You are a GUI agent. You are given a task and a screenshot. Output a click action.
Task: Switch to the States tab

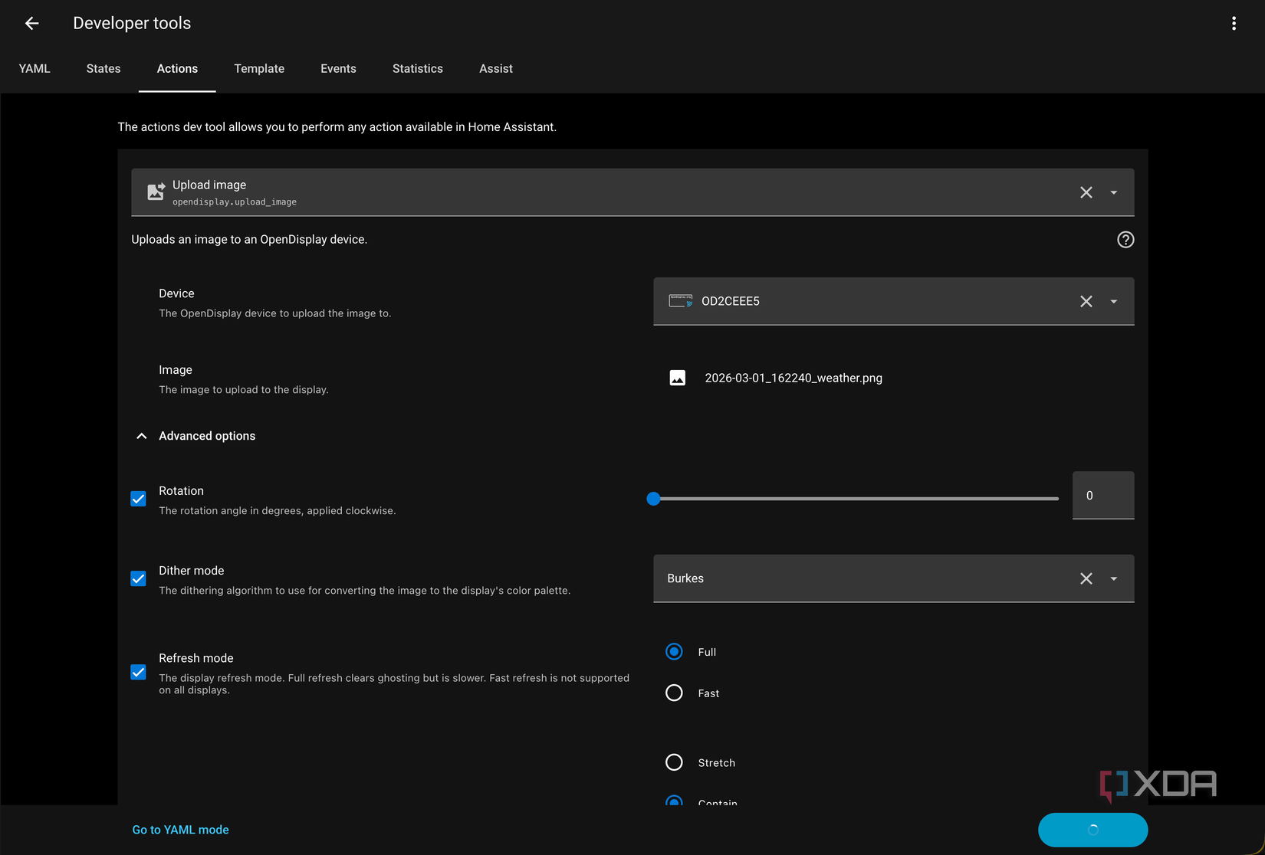click(x=103, y=68)
